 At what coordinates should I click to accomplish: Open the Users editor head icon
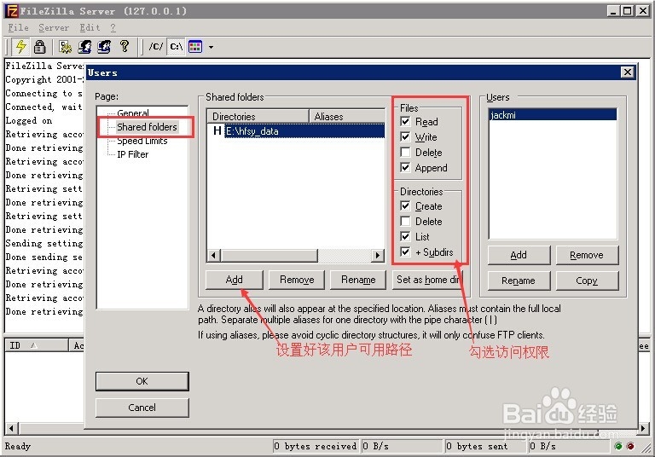(84, 47)
